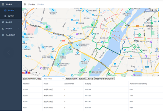Image resolution: width=163 pixels, height=111 pixels.
Task: Open the 8:00-10:00 time slot dropdown
Action: click(53, 79)
